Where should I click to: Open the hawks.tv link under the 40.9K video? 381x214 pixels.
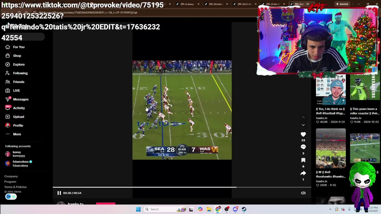click(x=321, y=118)
